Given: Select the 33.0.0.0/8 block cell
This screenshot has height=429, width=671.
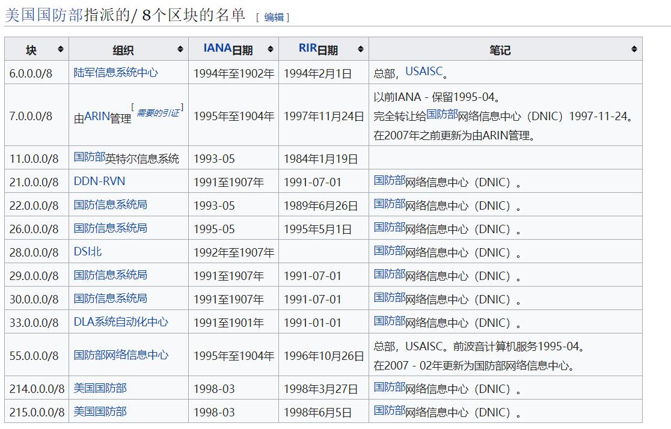Looking at the screenshot, I should 37,322.
